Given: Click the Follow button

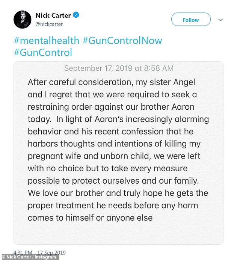Looking at the screenshot, I should 190,20.
